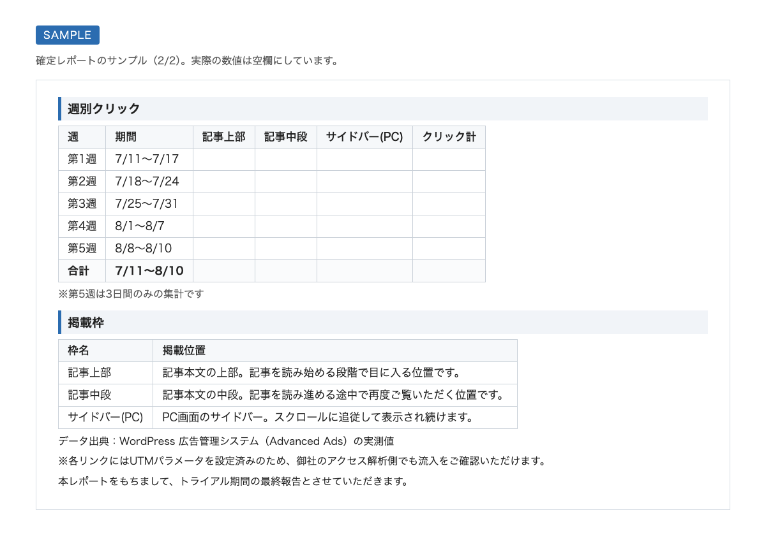Click the 記事本文の上部 description cell
This screenshot has height=538, width=766.
[x=335, y=373]
